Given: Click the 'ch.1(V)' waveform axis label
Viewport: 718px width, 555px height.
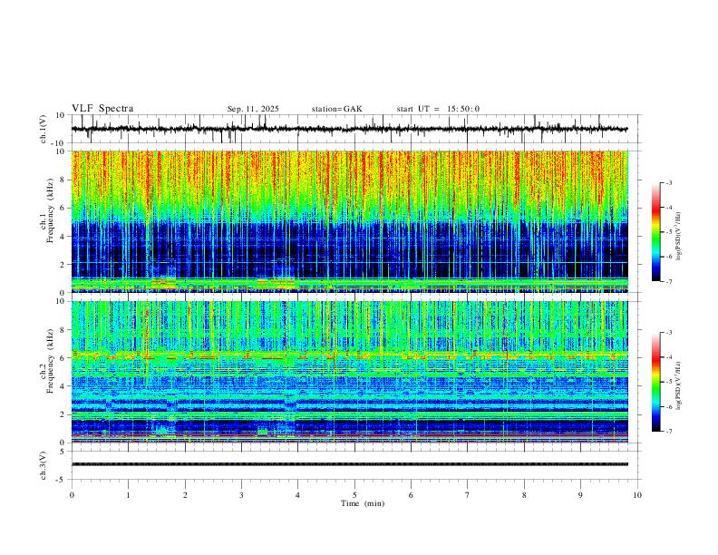Looking at the screenshot, I should [x=43, y=129].
